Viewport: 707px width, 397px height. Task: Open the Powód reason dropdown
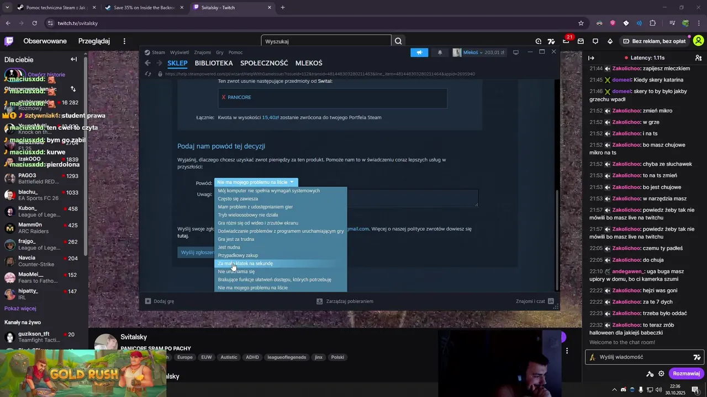point(256,182)
